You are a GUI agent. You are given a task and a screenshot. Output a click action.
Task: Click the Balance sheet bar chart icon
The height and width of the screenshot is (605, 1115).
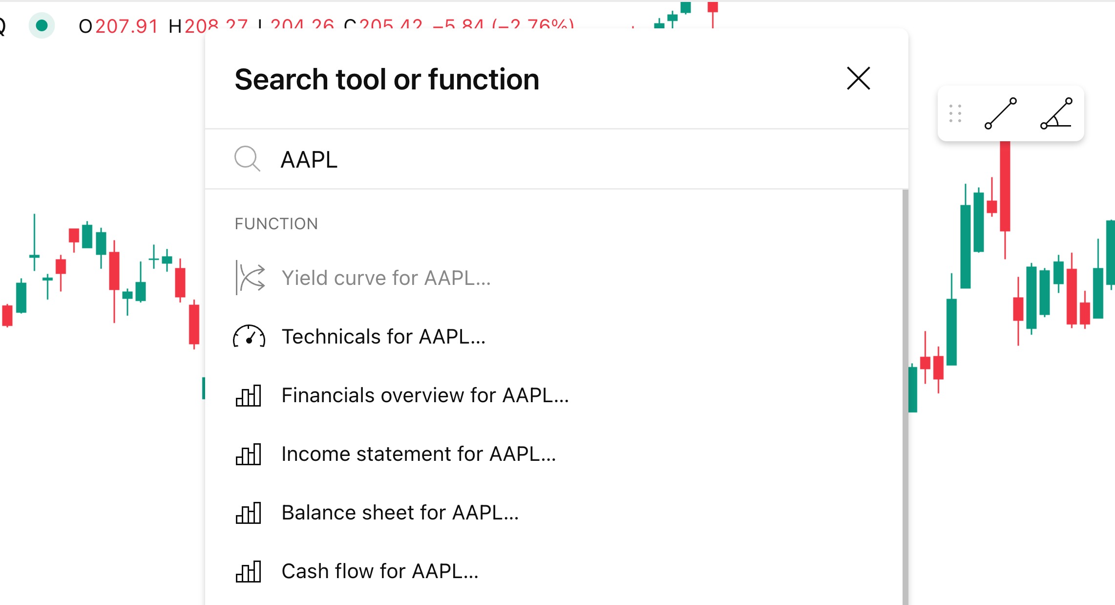249,513
